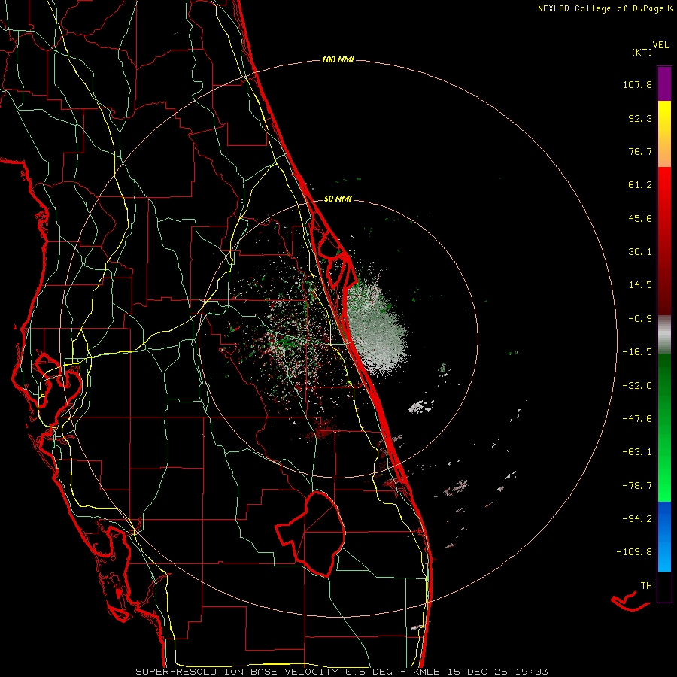The width and height of the screenshot is (677, 677).
Task: Pick the blue segment of the velocity bar
Action: (664, 536)
